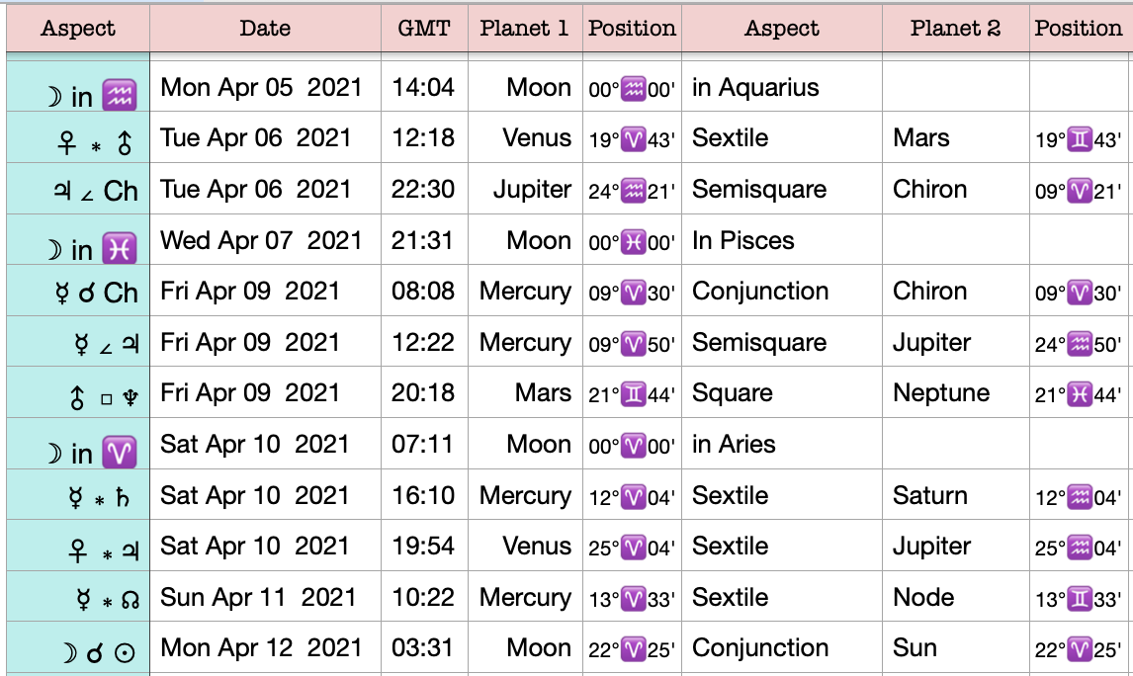This screenshot has height=676, width=1133.
Task: Sort by the Date column header
Action: coord(265,28)
